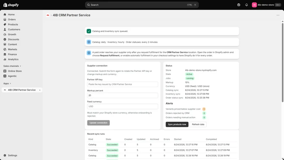Click the Finance bank icon
This screenshot has height=160, width=284.
5,54
